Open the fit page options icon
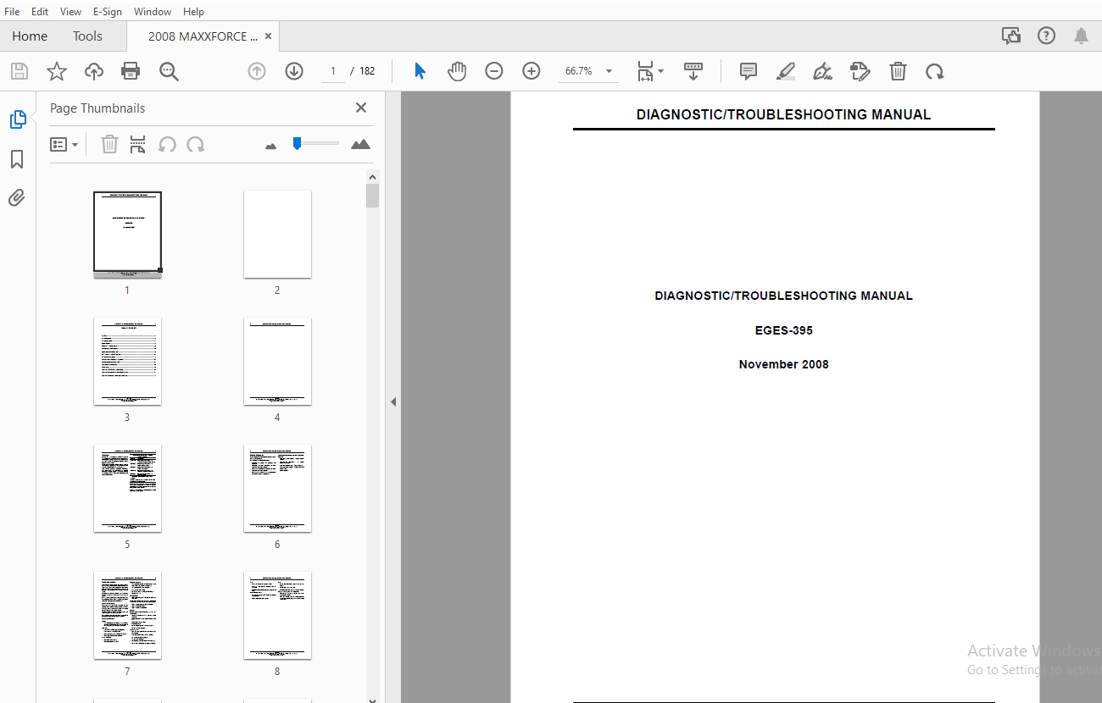The height and width of the screenshot is (703, 1102). pos(650,71)
